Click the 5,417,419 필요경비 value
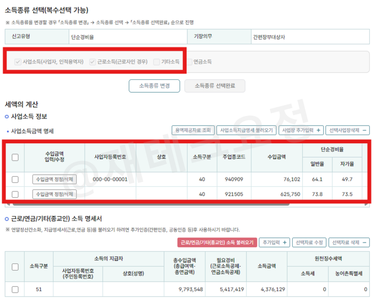375x299 pixels. [x=232, y=289]
